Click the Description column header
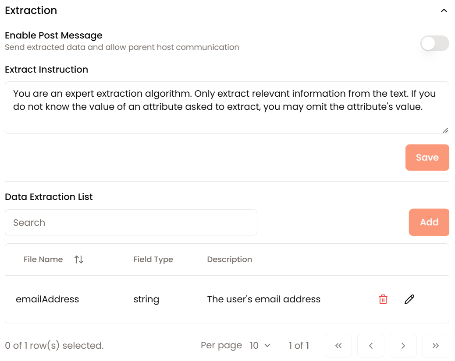 click(230, 259)
